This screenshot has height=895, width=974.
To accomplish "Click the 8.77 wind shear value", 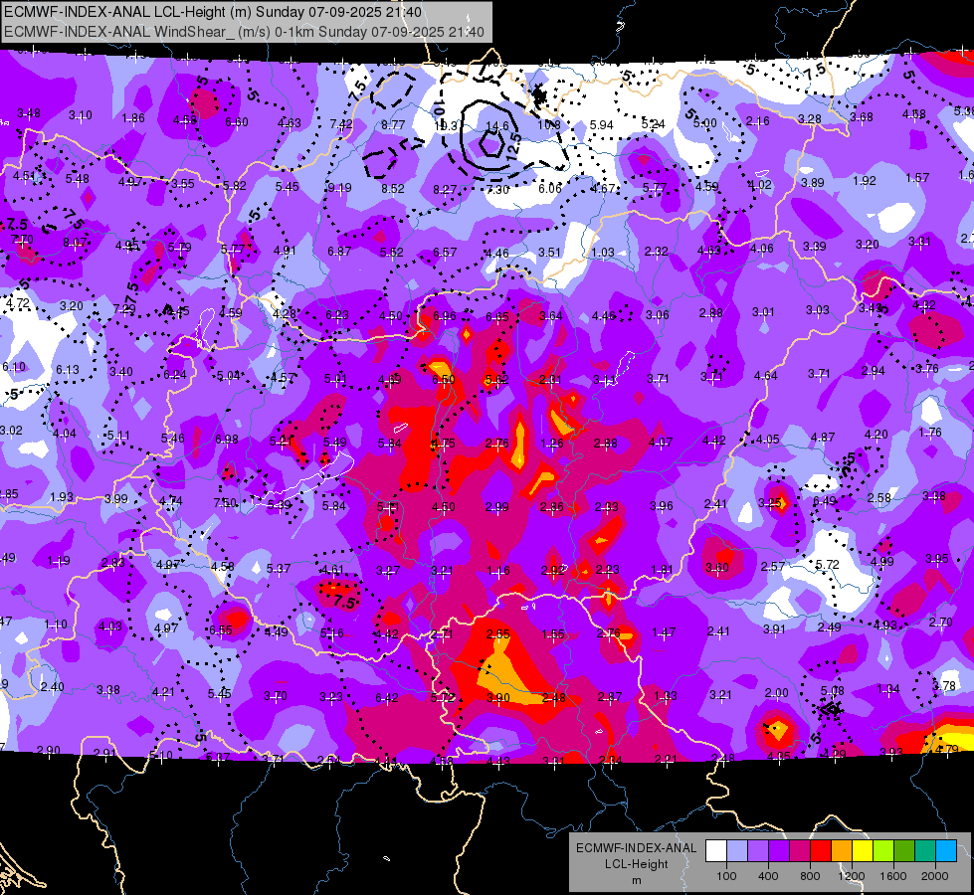I will (x=393, y=125).
